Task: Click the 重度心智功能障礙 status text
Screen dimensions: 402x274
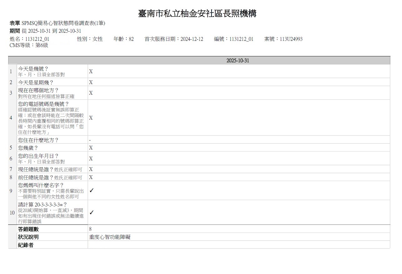Action: pyautogui.click(x=110, y=237)
